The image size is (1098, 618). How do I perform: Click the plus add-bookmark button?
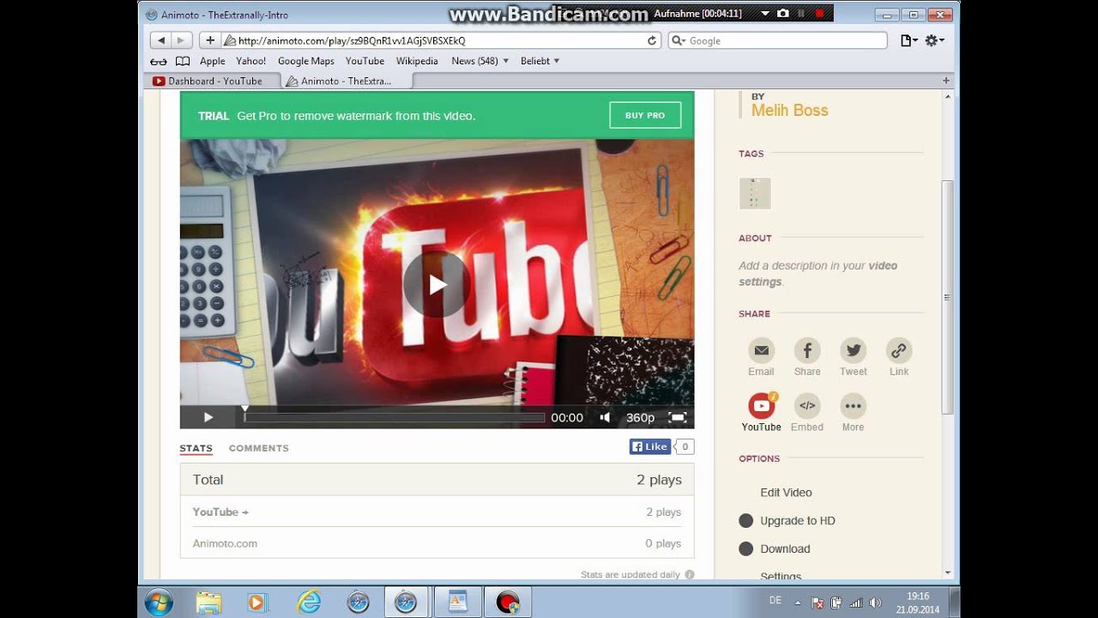(210, 40)
